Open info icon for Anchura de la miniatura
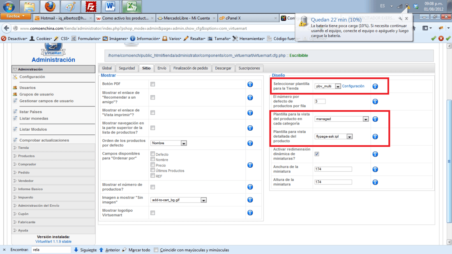Screen dimensions: 452x254 (375, 169)
